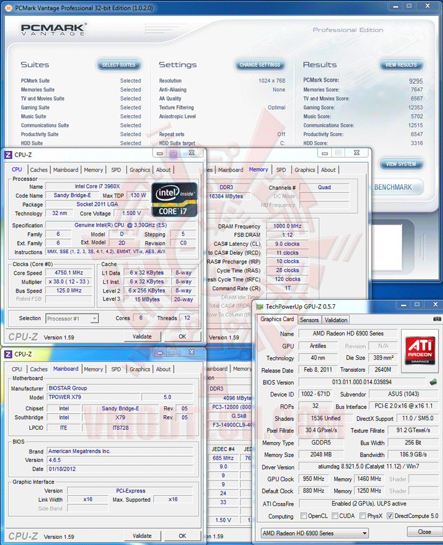The width and height of the screenshot is (443, 545).
Task: Open the Memory tab in bottom Mainboard CPU-Z window
Action: pyautogui.click(x=94, y=369)
